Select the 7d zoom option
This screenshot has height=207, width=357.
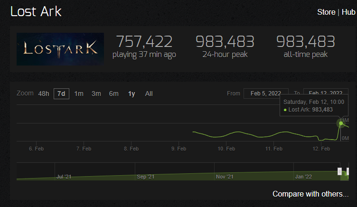pyautogui.click(x=61, y=94)
